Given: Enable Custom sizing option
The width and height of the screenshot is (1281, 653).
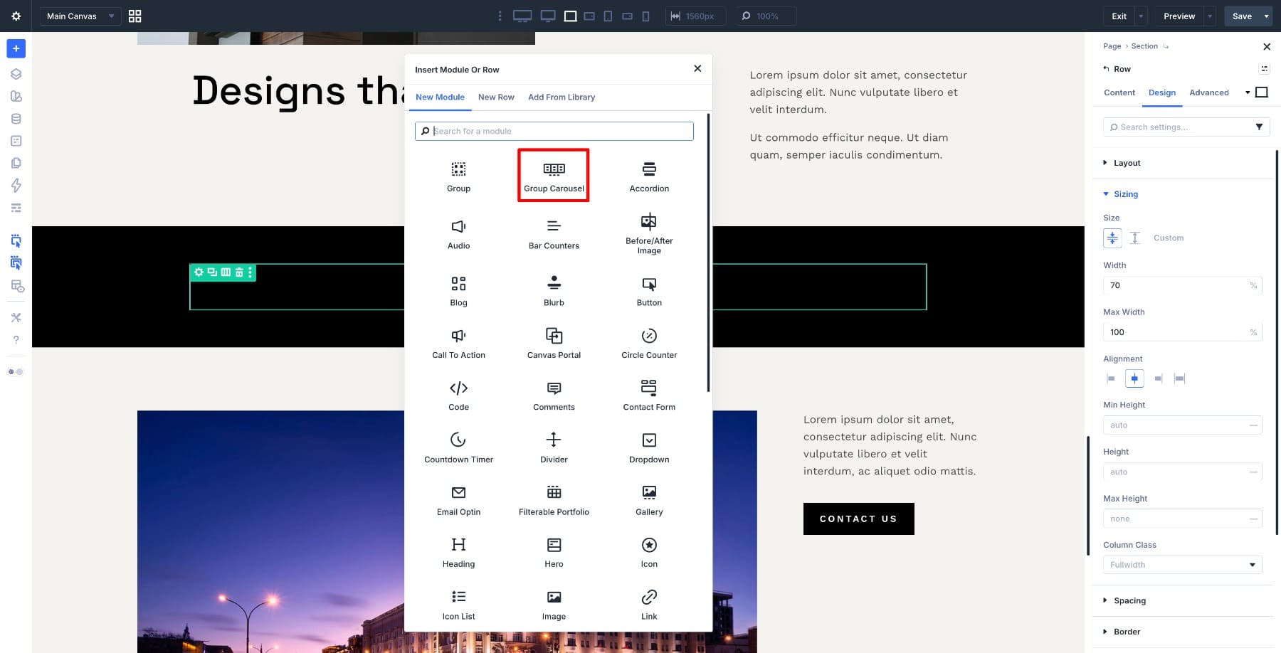Looking at the screenshot, I should tap(1168, 238).
